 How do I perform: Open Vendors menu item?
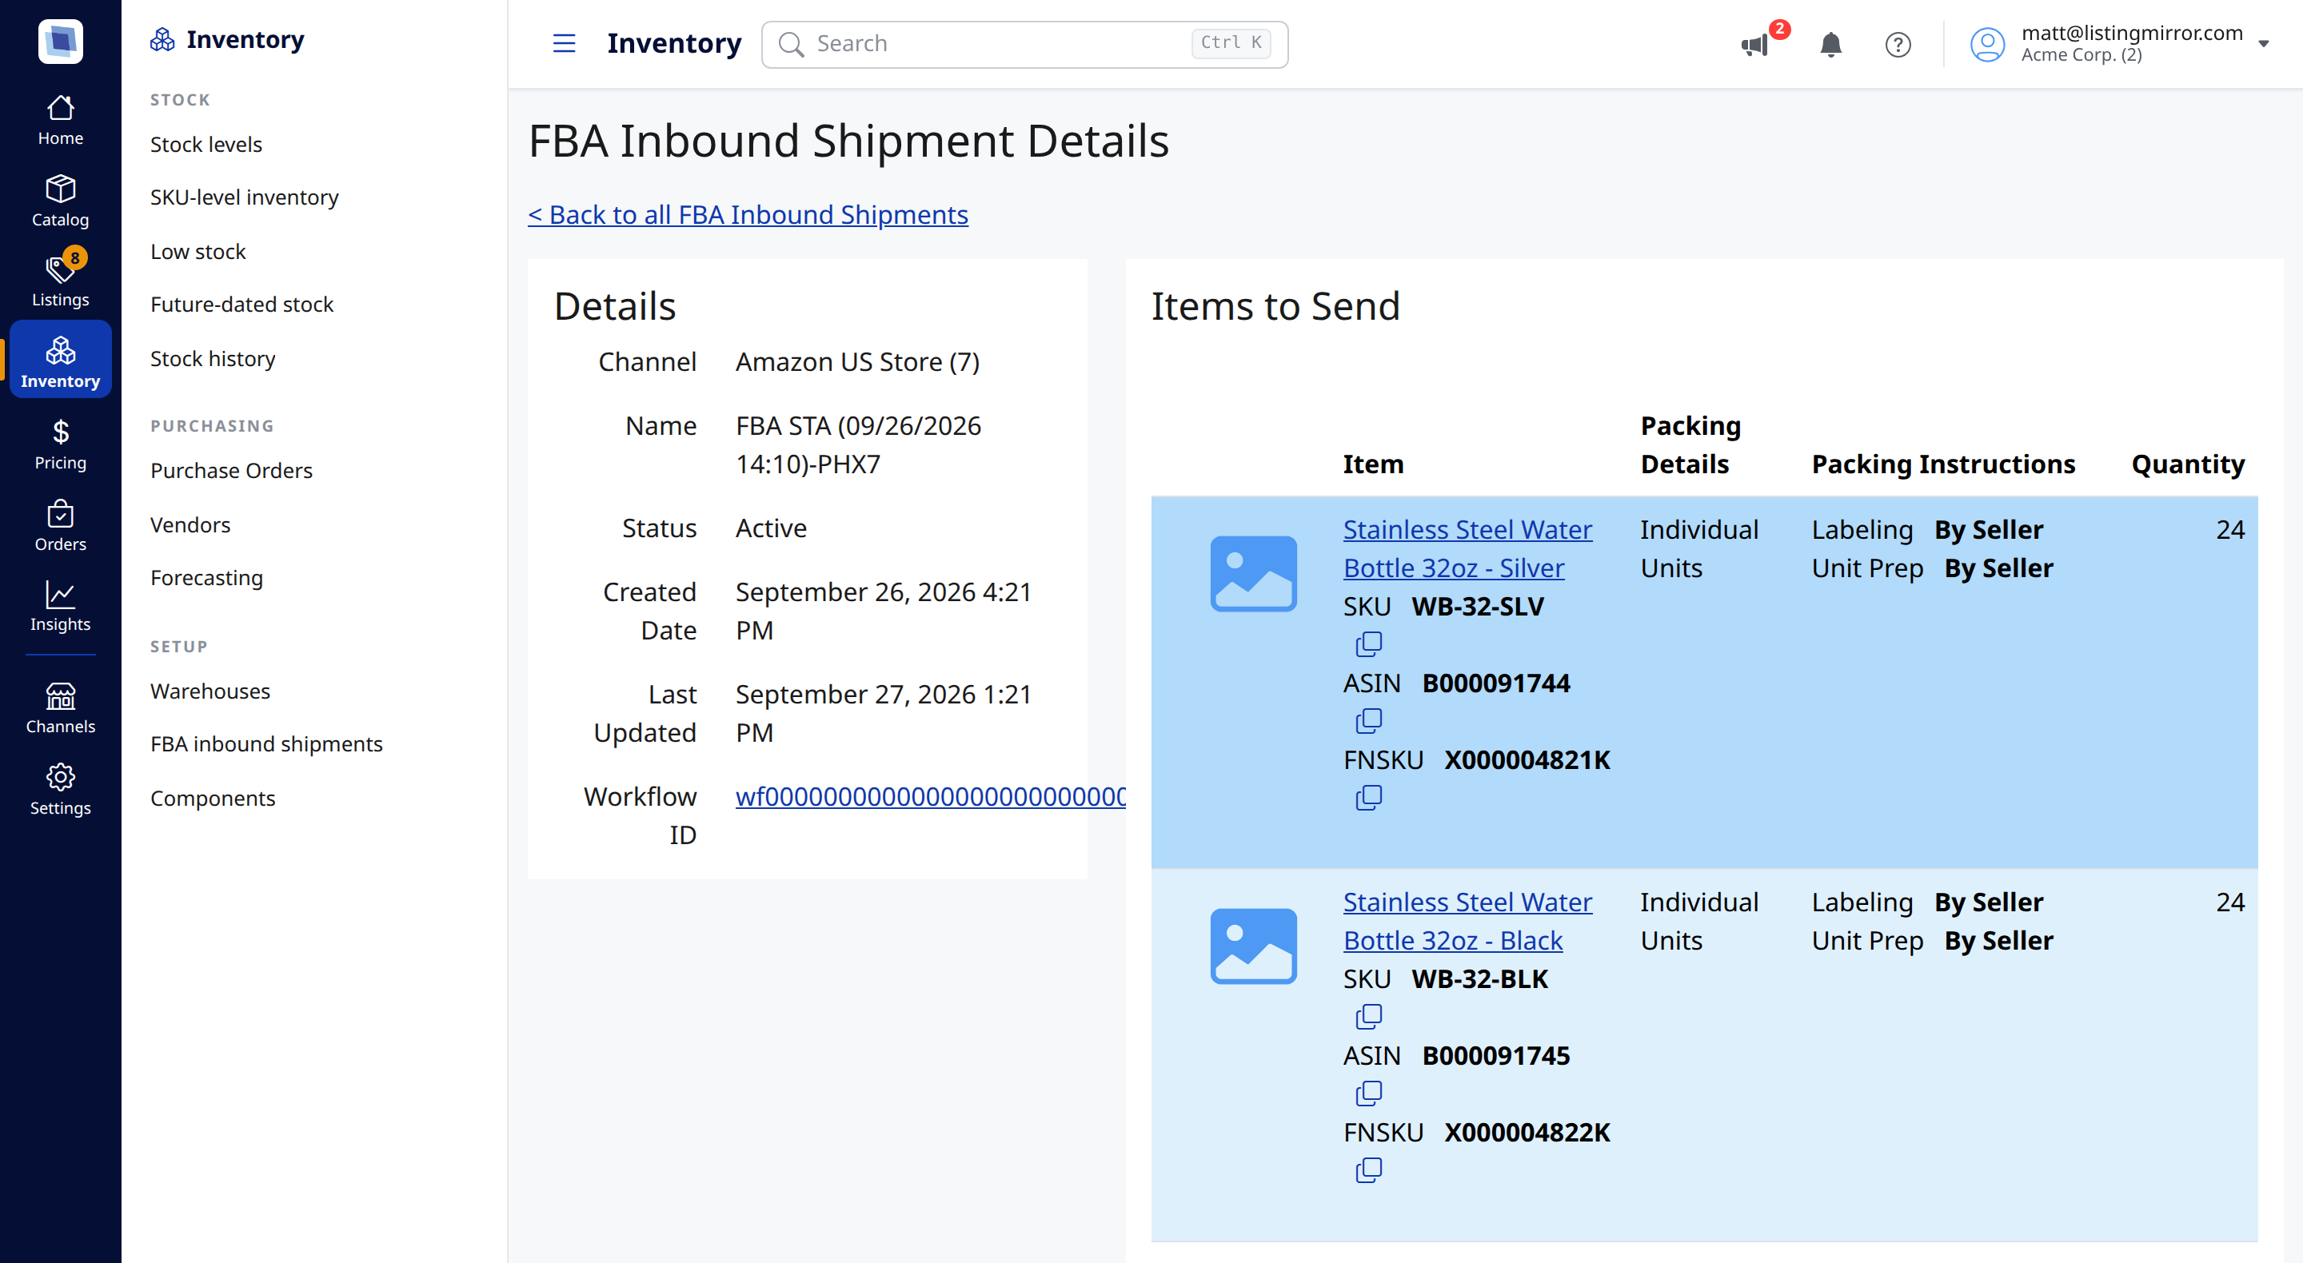pos(190,524)
